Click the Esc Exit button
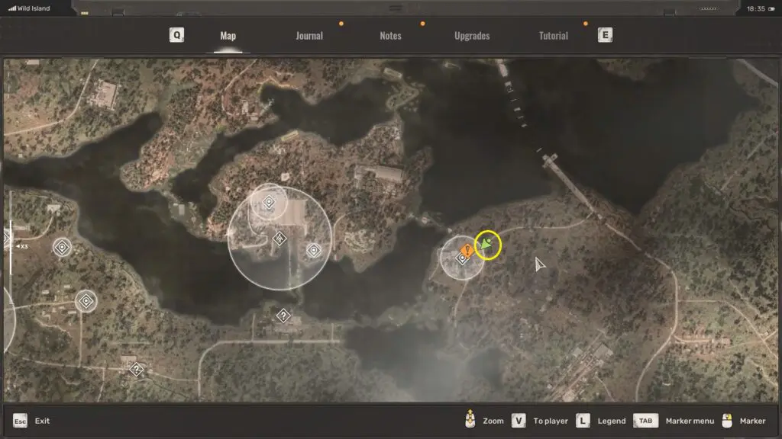The height and width of the screenshot is (439, 782). coord(31,421)
